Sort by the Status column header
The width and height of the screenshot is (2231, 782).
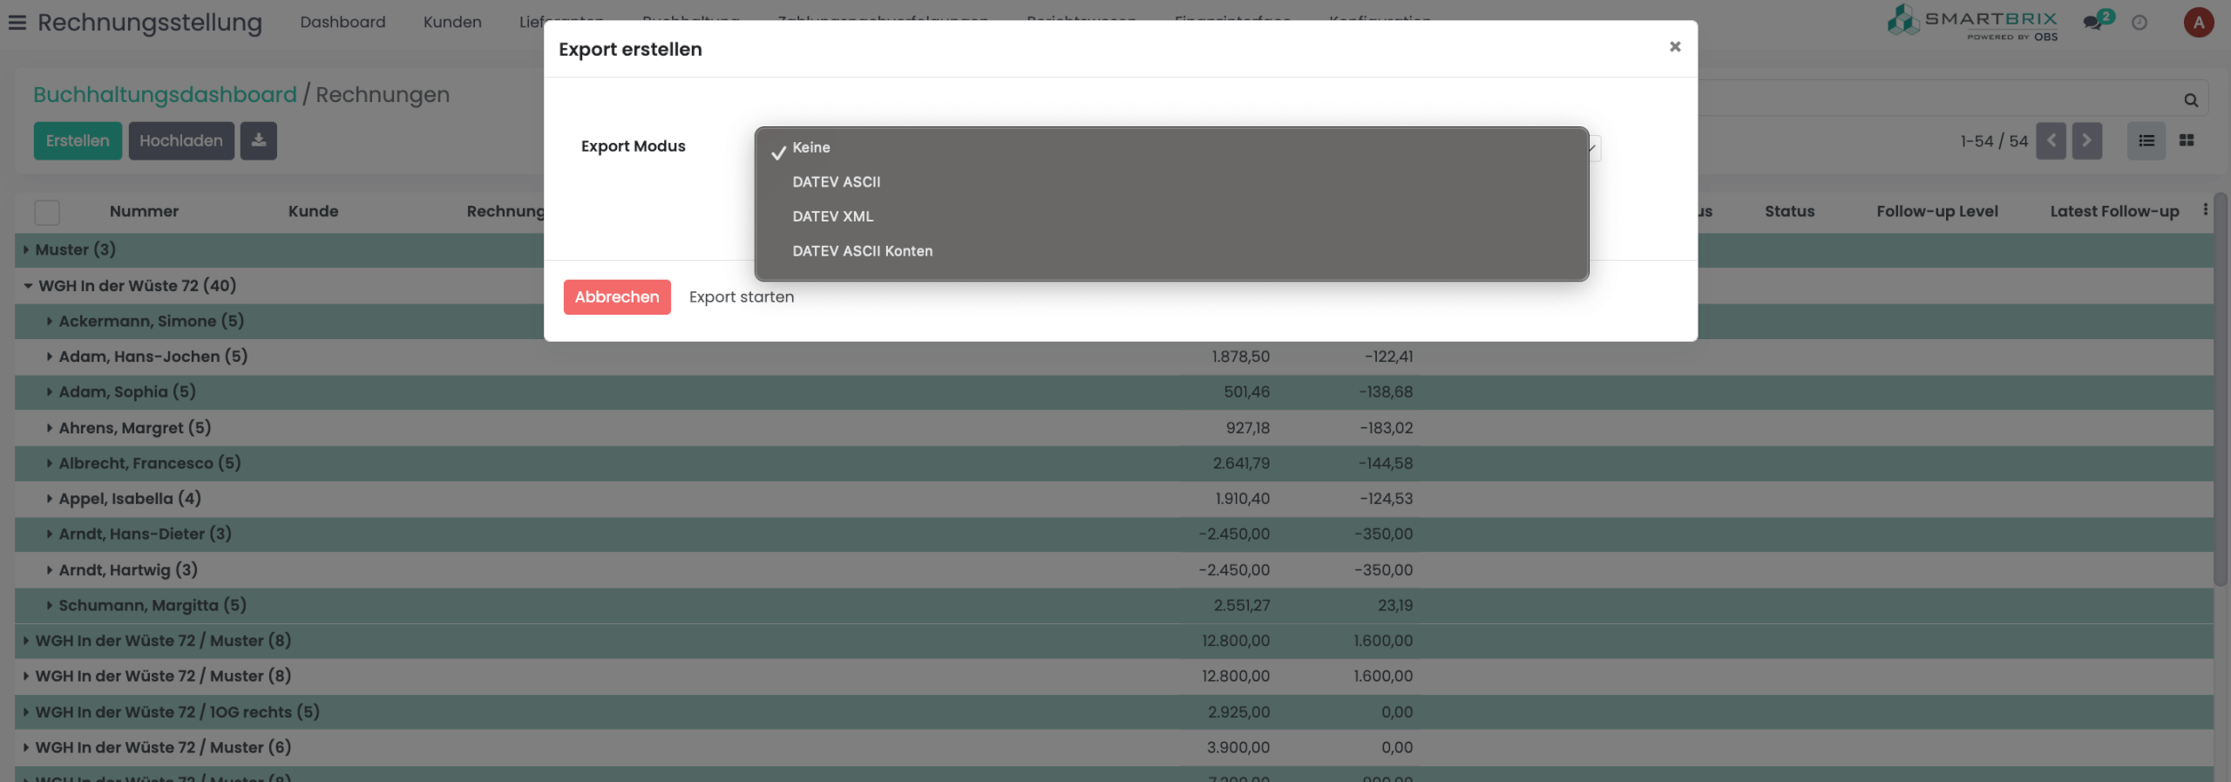click(x=1789, y=211)
